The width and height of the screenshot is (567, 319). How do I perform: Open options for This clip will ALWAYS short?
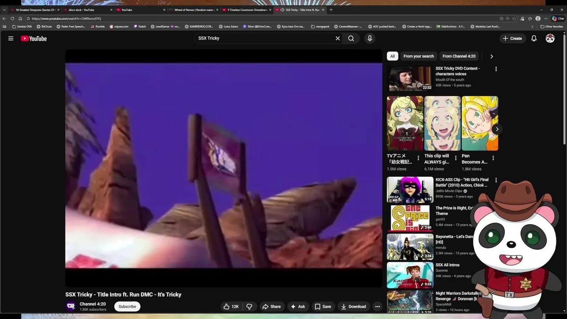(x=456, y=158)
